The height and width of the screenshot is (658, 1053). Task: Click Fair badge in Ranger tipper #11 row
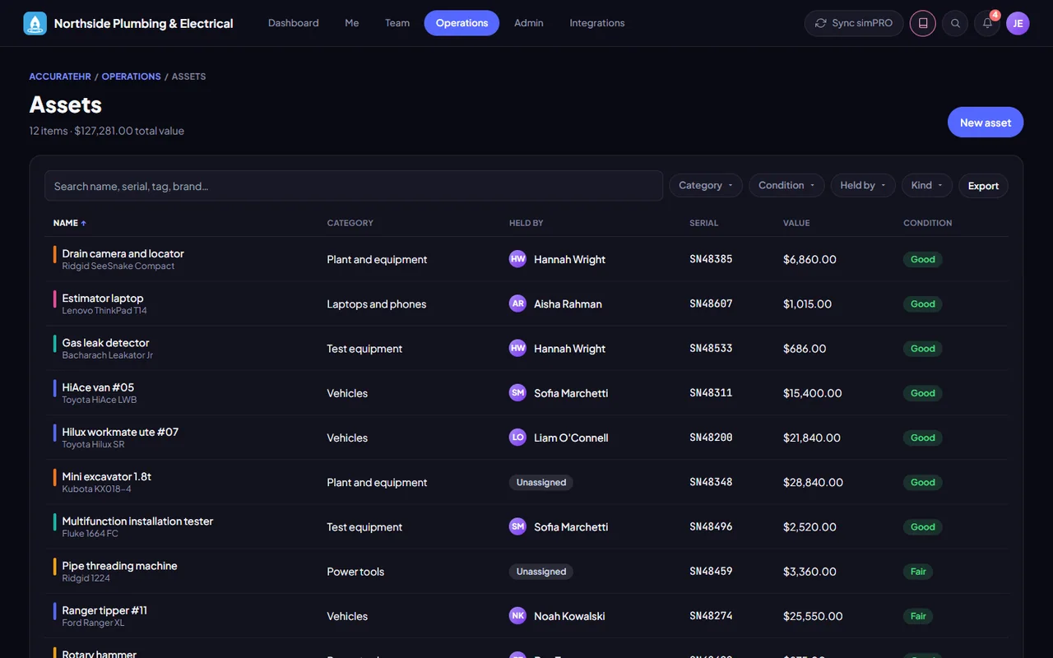pyautogui.click(x=918, y=616)
